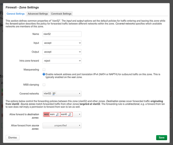This screenshot has height=145, width=173.
Task: Open the Covered networks dropdown arrow
Action: [80, 94]
